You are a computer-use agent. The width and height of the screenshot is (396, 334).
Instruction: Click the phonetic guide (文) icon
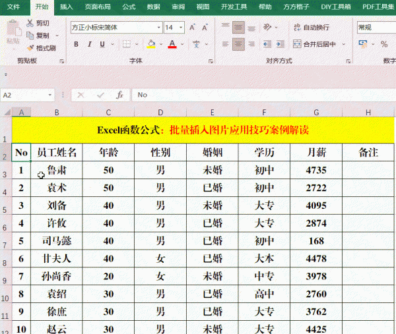(196, 44)
